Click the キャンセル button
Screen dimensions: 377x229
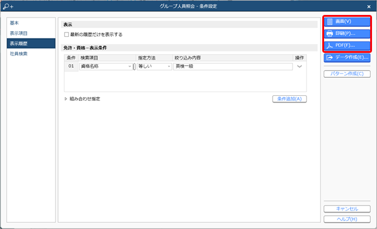347,209
